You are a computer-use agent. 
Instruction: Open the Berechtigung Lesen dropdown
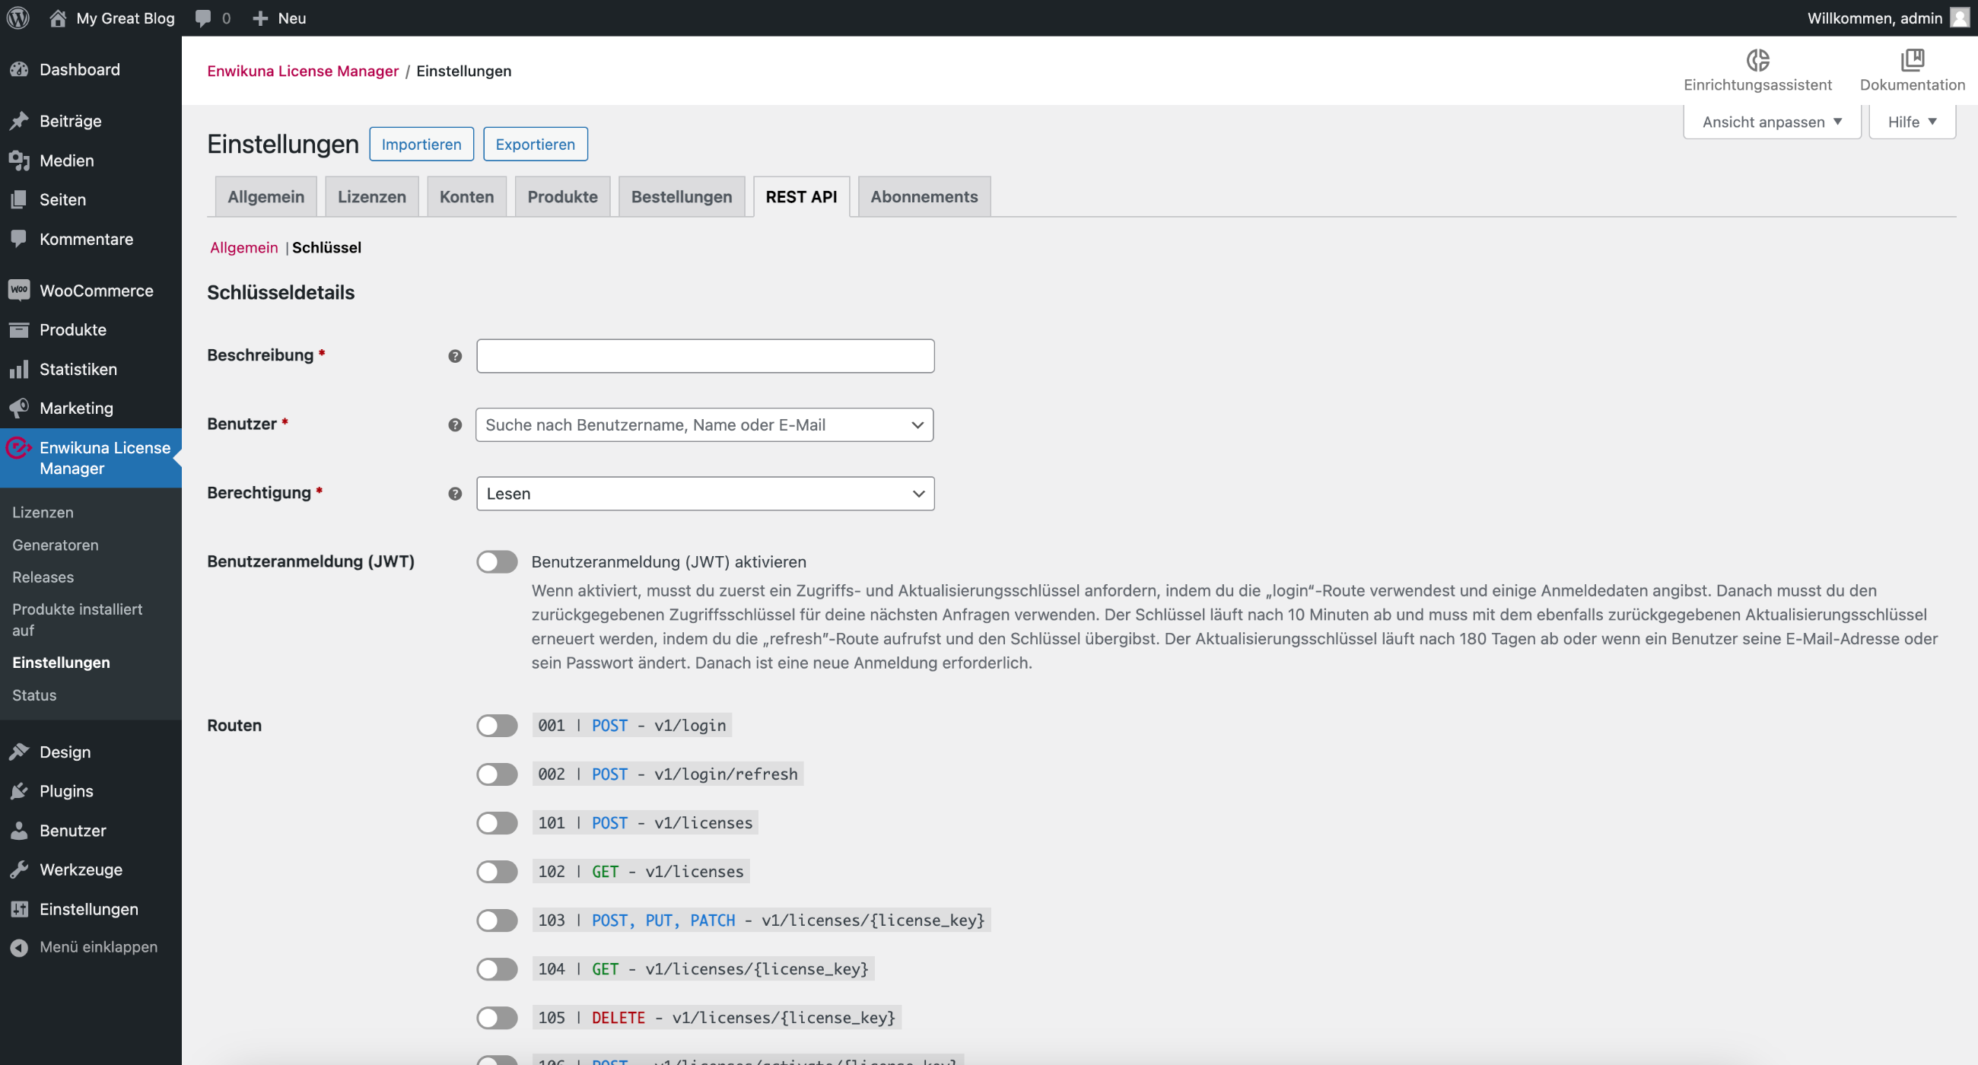click(x=705, y=494)
